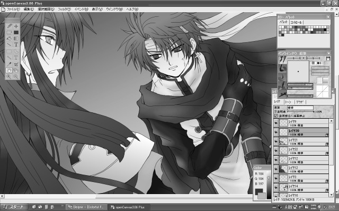
Task: Open the layer blend mode box showing 標準
Action: [300, 108]
